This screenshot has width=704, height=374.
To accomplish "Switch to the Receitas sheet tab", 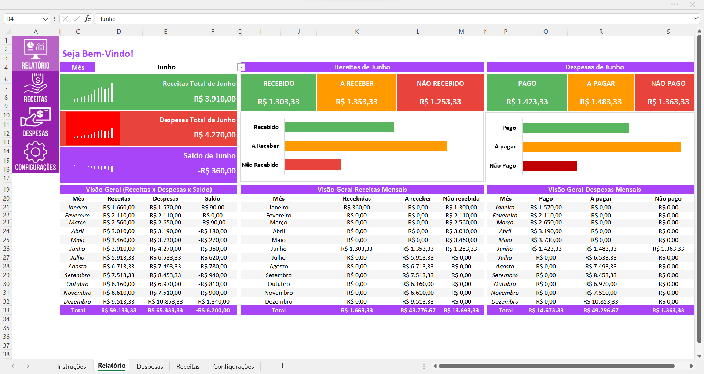I will point(188,366).
